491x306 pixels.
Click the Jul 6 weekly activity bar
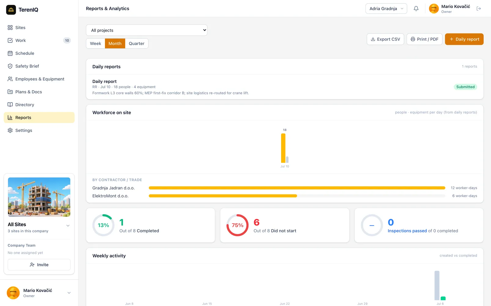(437, 285)
